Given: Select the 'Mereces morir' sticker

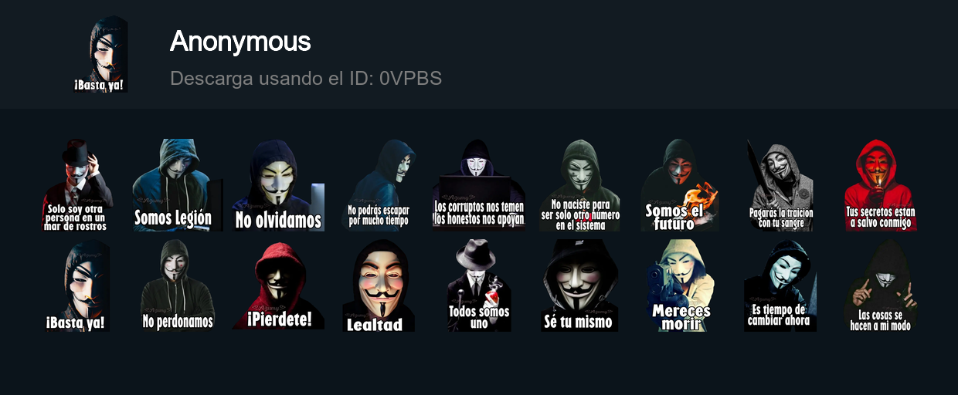Looking at the screenshot, I should 680,285.
